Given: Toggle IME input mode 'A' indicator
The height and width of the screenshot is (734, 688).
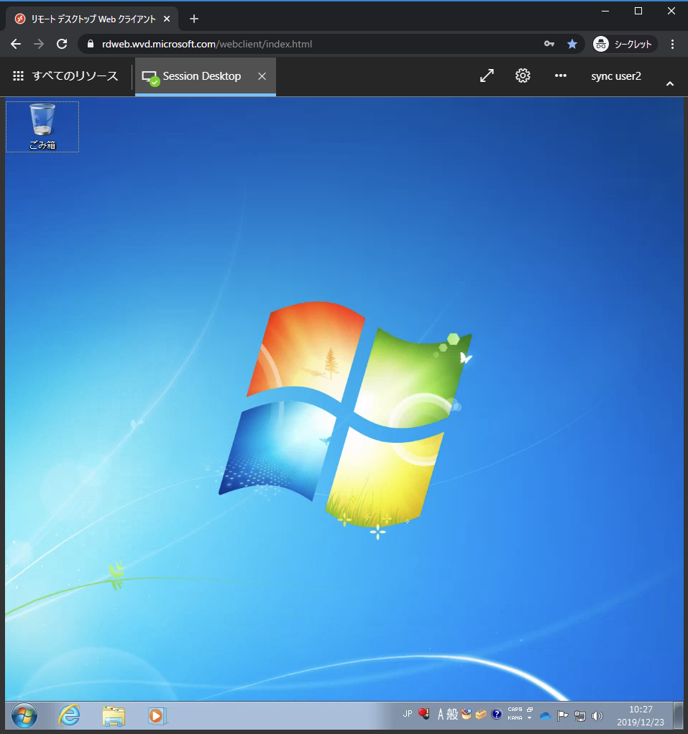Looking at the screenshot, I should (441, 715).
